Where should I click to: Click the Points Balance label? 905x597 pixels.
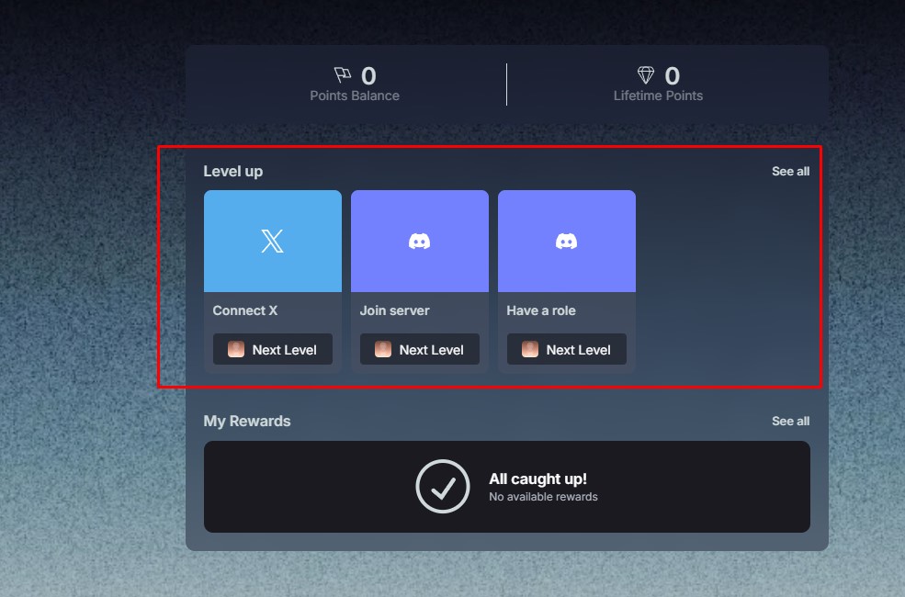pos(355,96)
